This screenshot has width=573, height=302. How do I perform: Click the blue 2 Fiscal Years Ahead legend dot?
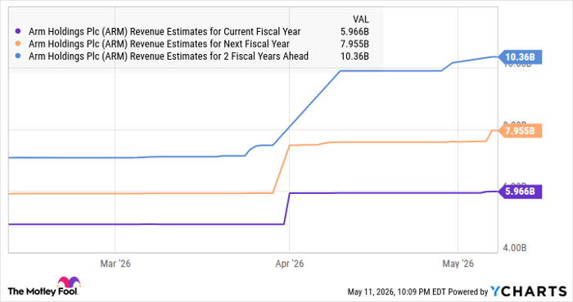coord(18,56)
